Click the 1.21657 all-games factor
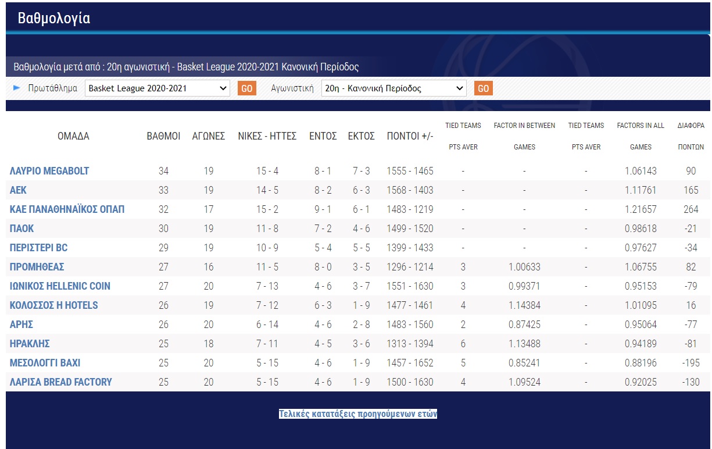712x449 pixels. pyautogui.click(x=641, y=209)
